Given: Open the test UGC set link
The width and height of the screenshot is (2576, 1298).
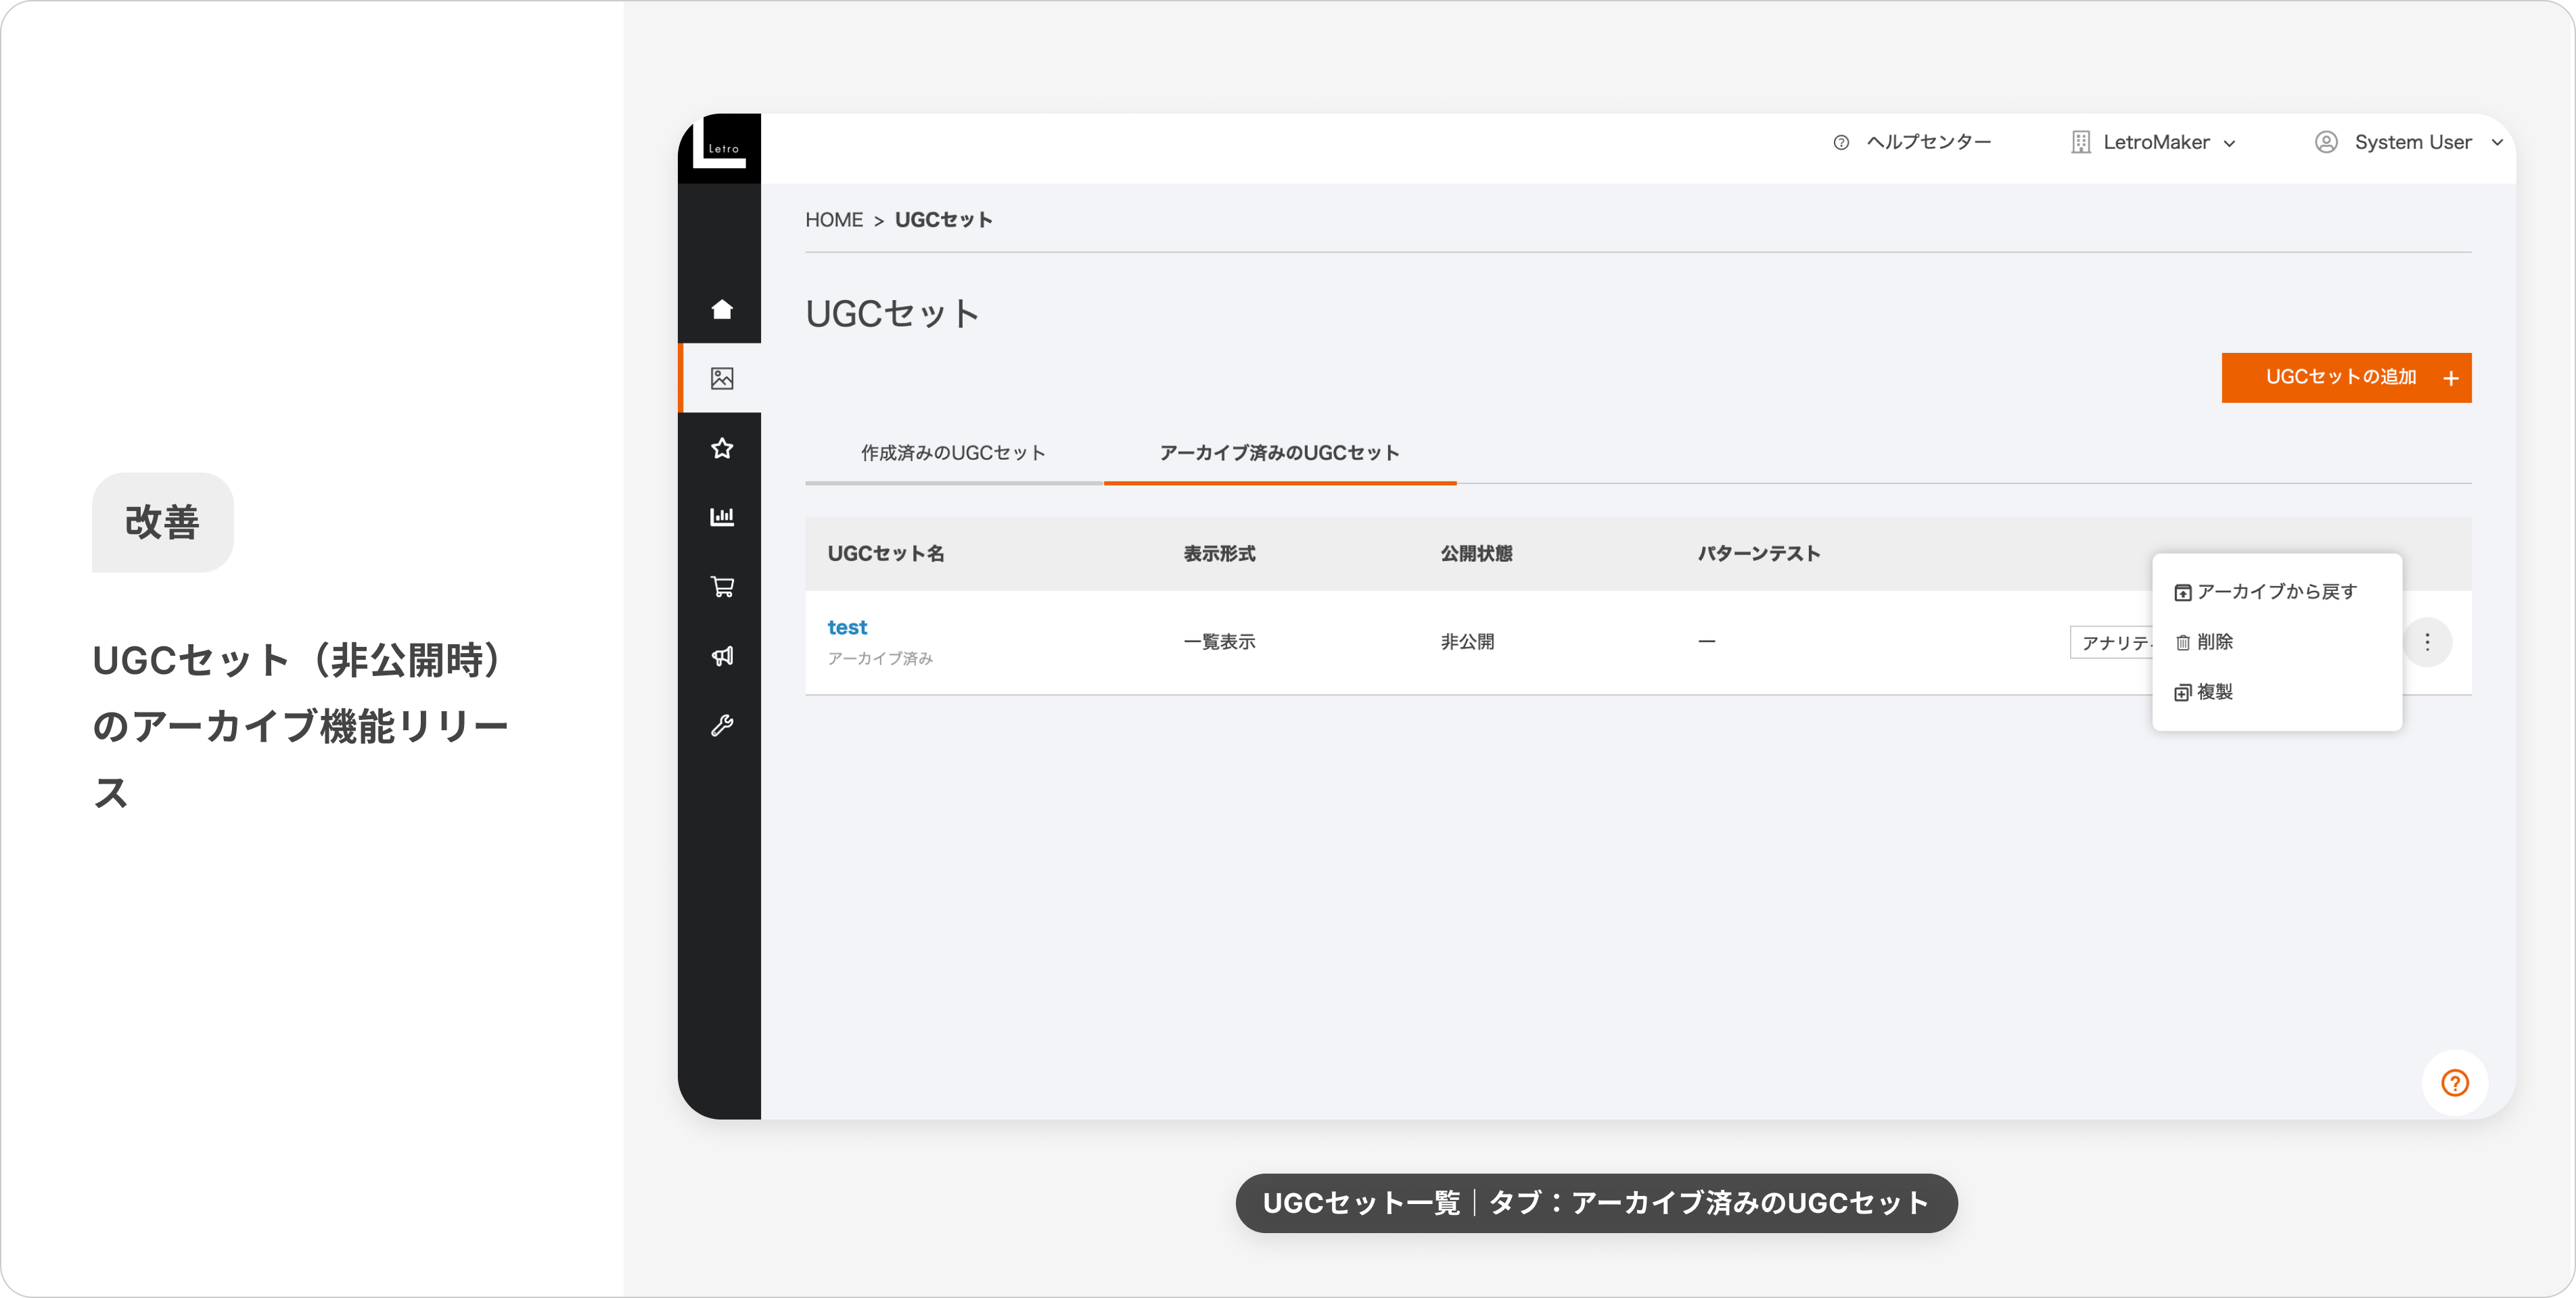Looking at the screenshot, I should [847, 627].
